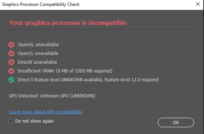Select the 'OpenCL unavailable' status text
Screen dimensions: 204x134
[x=38, y=53]
